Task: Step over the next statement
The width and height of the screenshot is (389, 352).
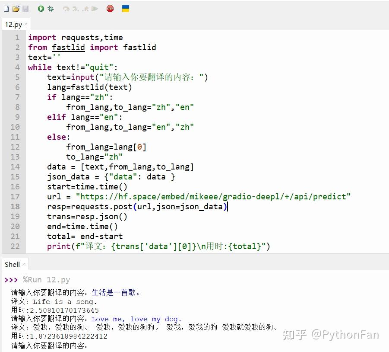Action: pos(66,8)
